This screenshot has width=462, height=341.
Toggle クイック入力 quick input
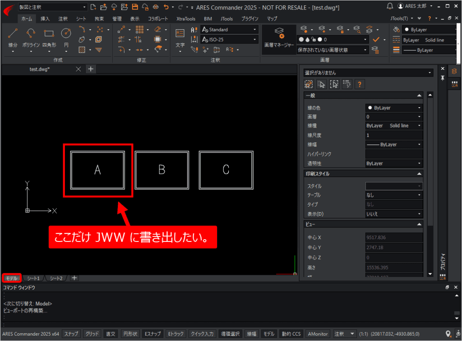click(202, 334)
